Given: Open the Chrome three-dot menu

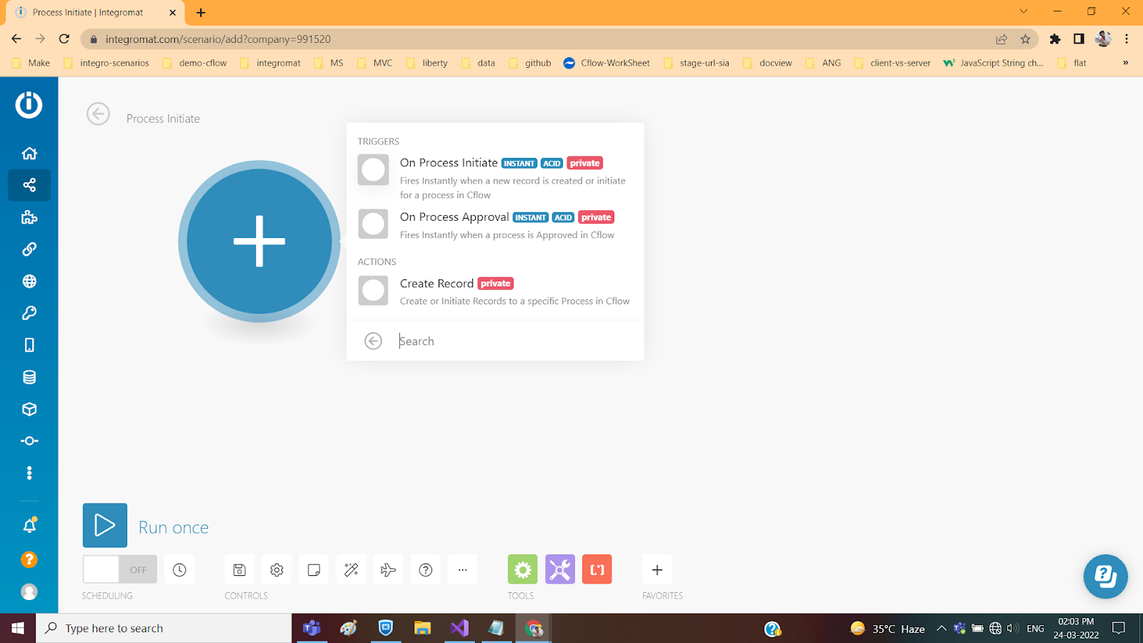Looking at the screenshot, I should tap(1127, 39).
